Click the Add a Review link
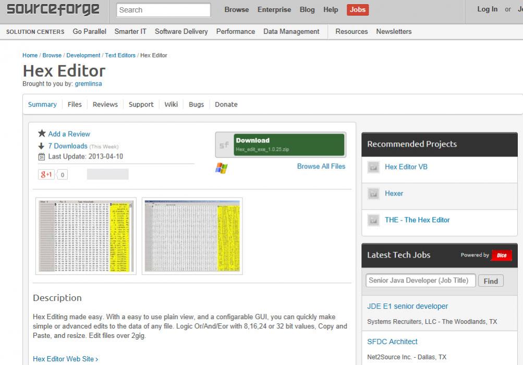Image resolution: width=523 pixels, height=365 pixels. coord(69,134)
